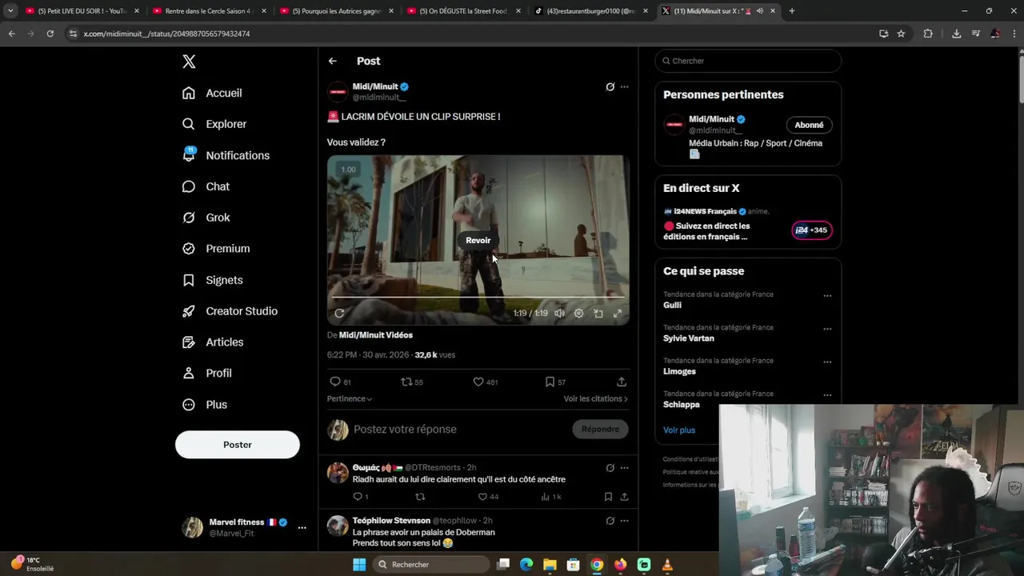Bookmark this page with star icon
The width and height of the screenshot is (1024, 576).
click(901, 34)
